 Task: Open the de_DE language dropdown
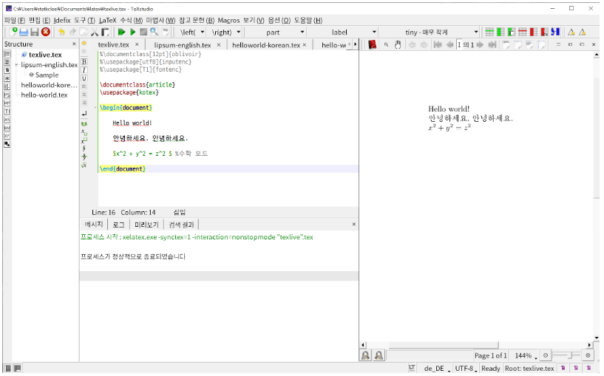(x=437, y=369)
